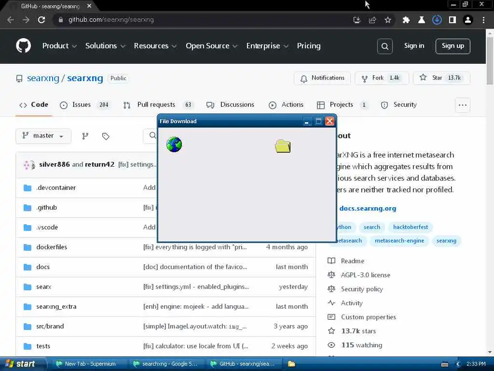The height and width of the screenshot is (371, 494).
Task: Switch to the Actions tab
Action: pyautogui.click(x=286, y=105)
